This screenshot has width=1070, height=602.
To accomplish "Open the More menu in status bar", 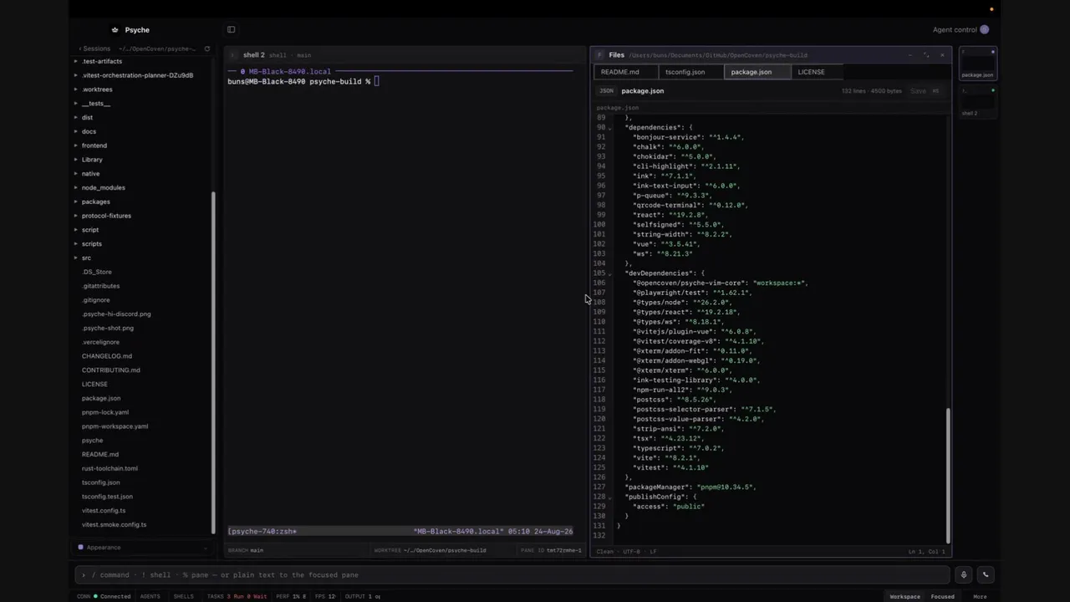I will 980,596.
